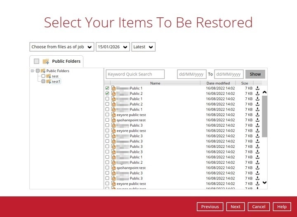Select the 'test' folder in the tree
The image size is (297, 217).
click(55, 76)
